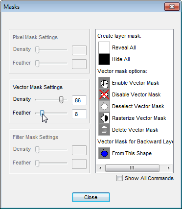The height and width of the screenshot is (209, 182).
Task: Click the command list left scroll arrow
Action: point(100,168)
